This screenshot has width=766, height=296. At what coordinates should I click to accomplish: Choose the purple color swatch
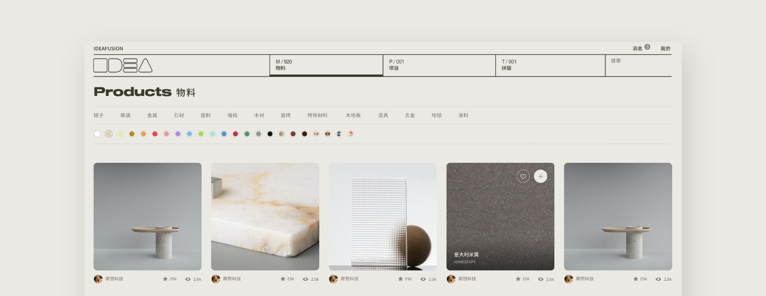(x=178, y=134)
